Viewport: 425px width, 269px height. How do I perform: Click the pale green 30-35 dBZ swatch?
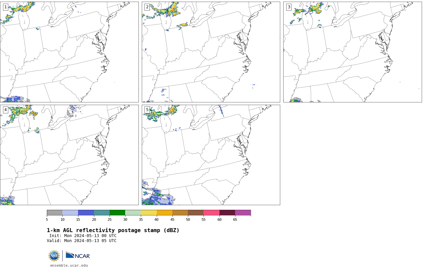pos(133,213)
